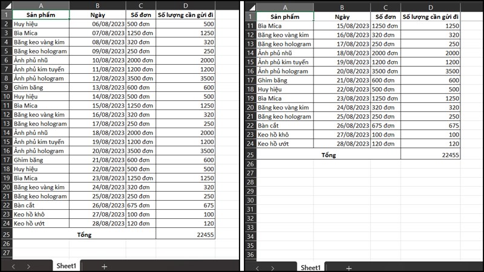Viewport: 484px width, 272px height.
Task: Select '120 đơn' cell in left sheet
Action: click(141, 223)
